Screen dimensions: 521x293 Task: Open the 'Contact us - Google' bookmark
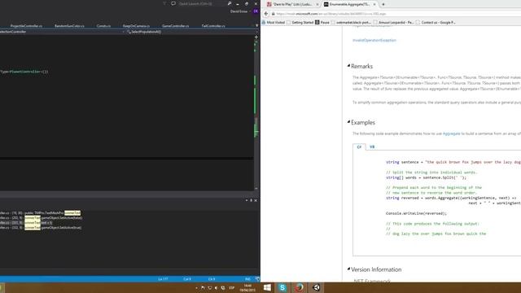tap(436, 23)
